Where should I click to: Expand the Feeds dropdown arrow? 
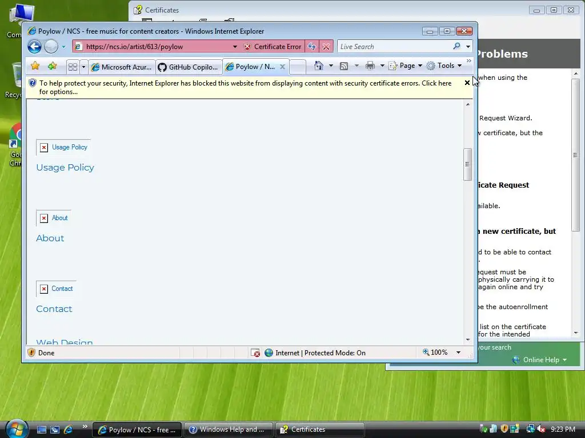click(x=356, y=66)
